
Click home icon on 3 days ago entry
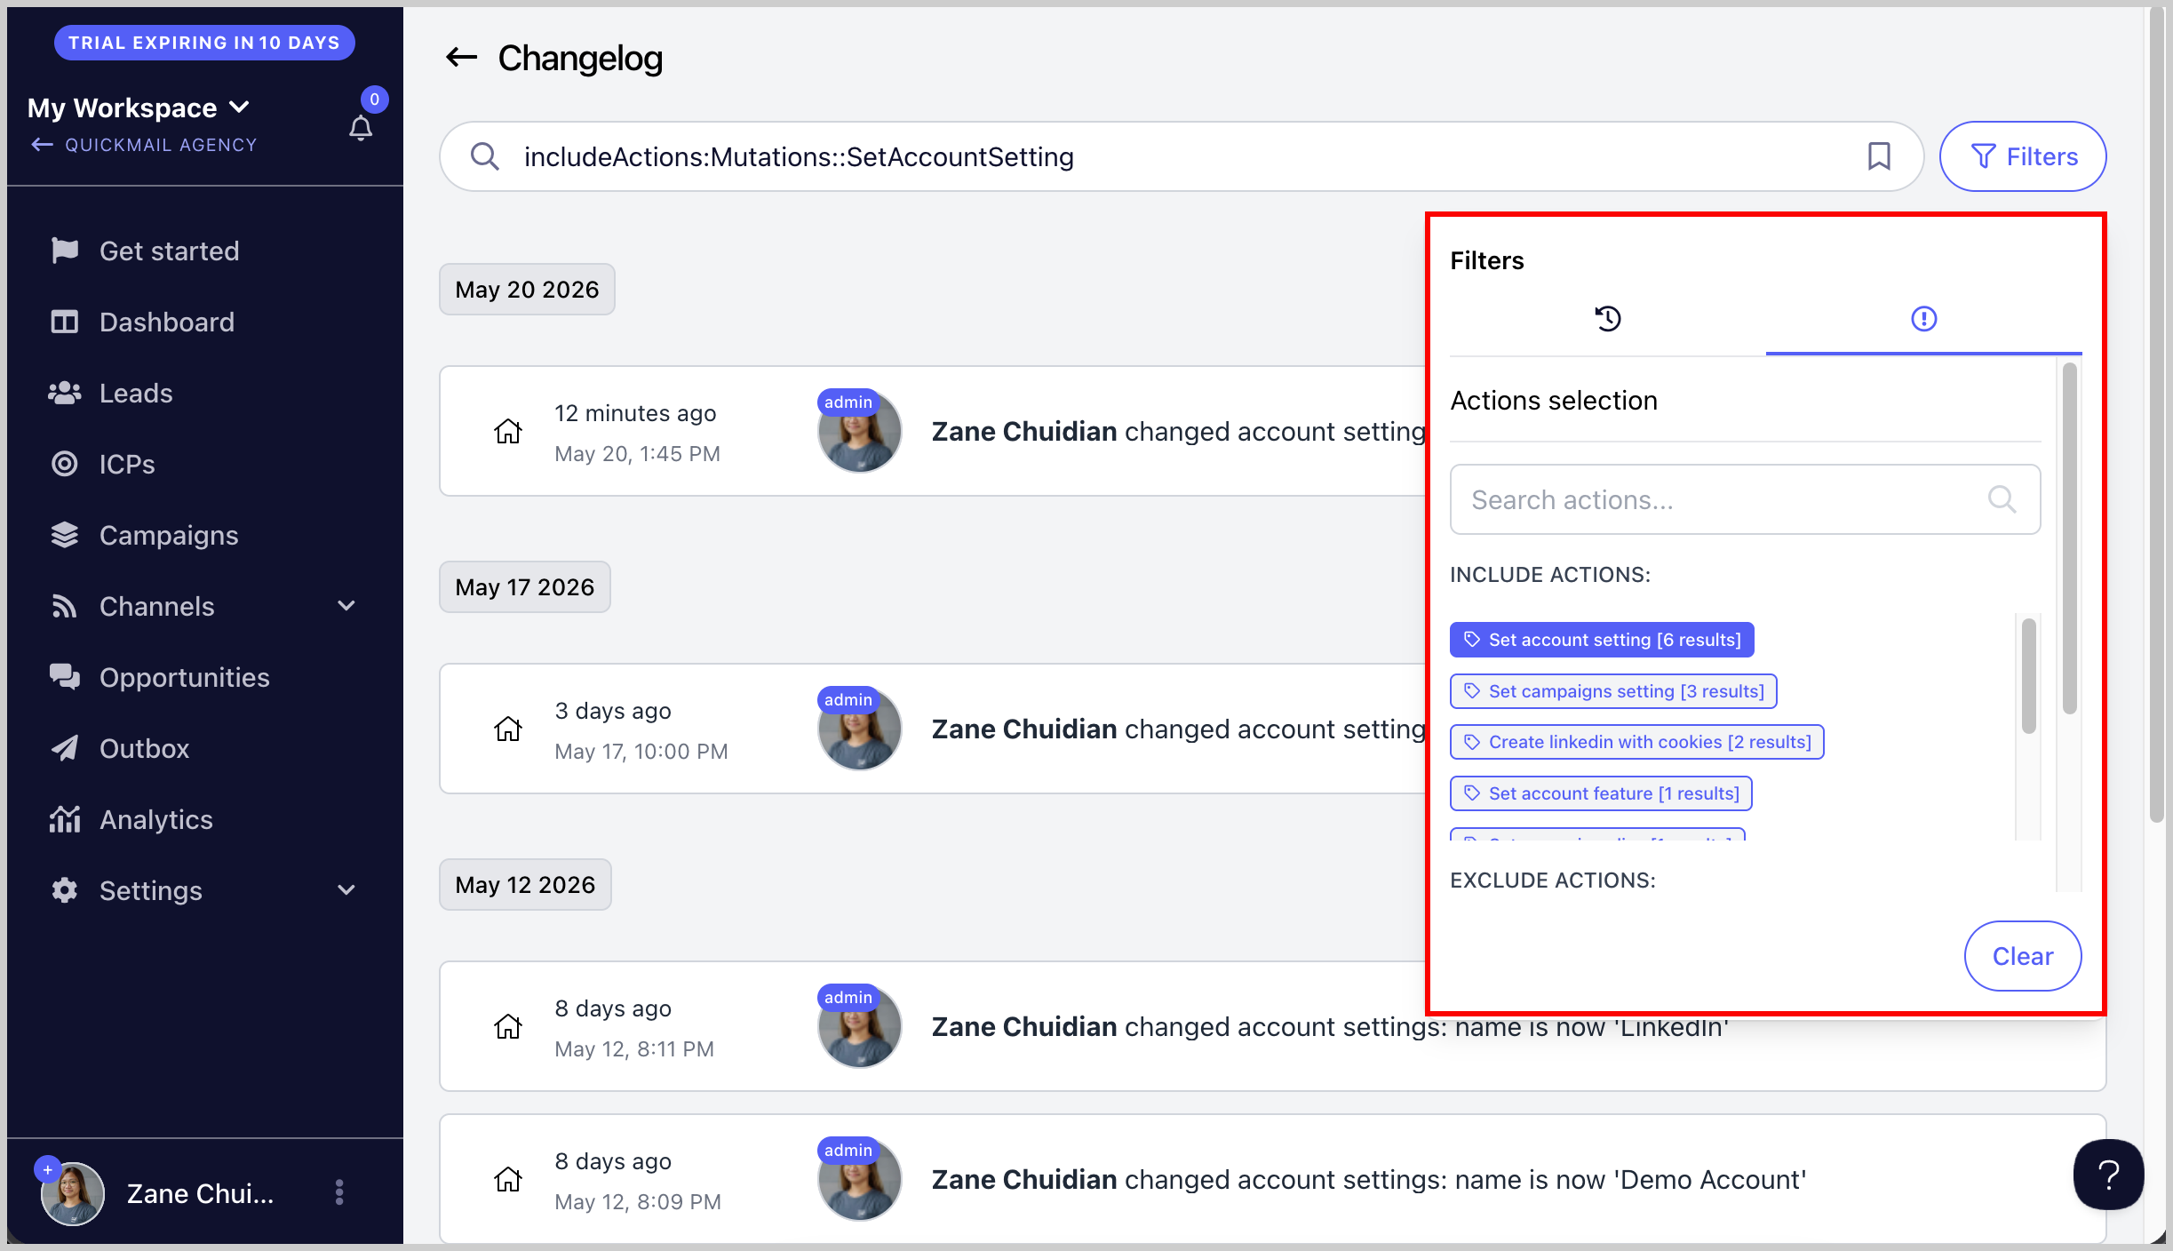(508, 729)
